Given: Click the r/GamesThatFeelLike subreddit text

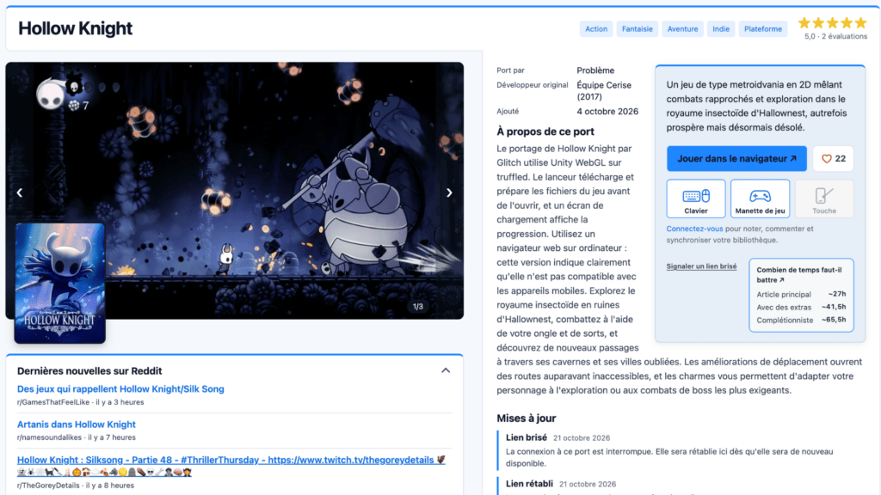Looking at the screenshot, I should [53, 402].
